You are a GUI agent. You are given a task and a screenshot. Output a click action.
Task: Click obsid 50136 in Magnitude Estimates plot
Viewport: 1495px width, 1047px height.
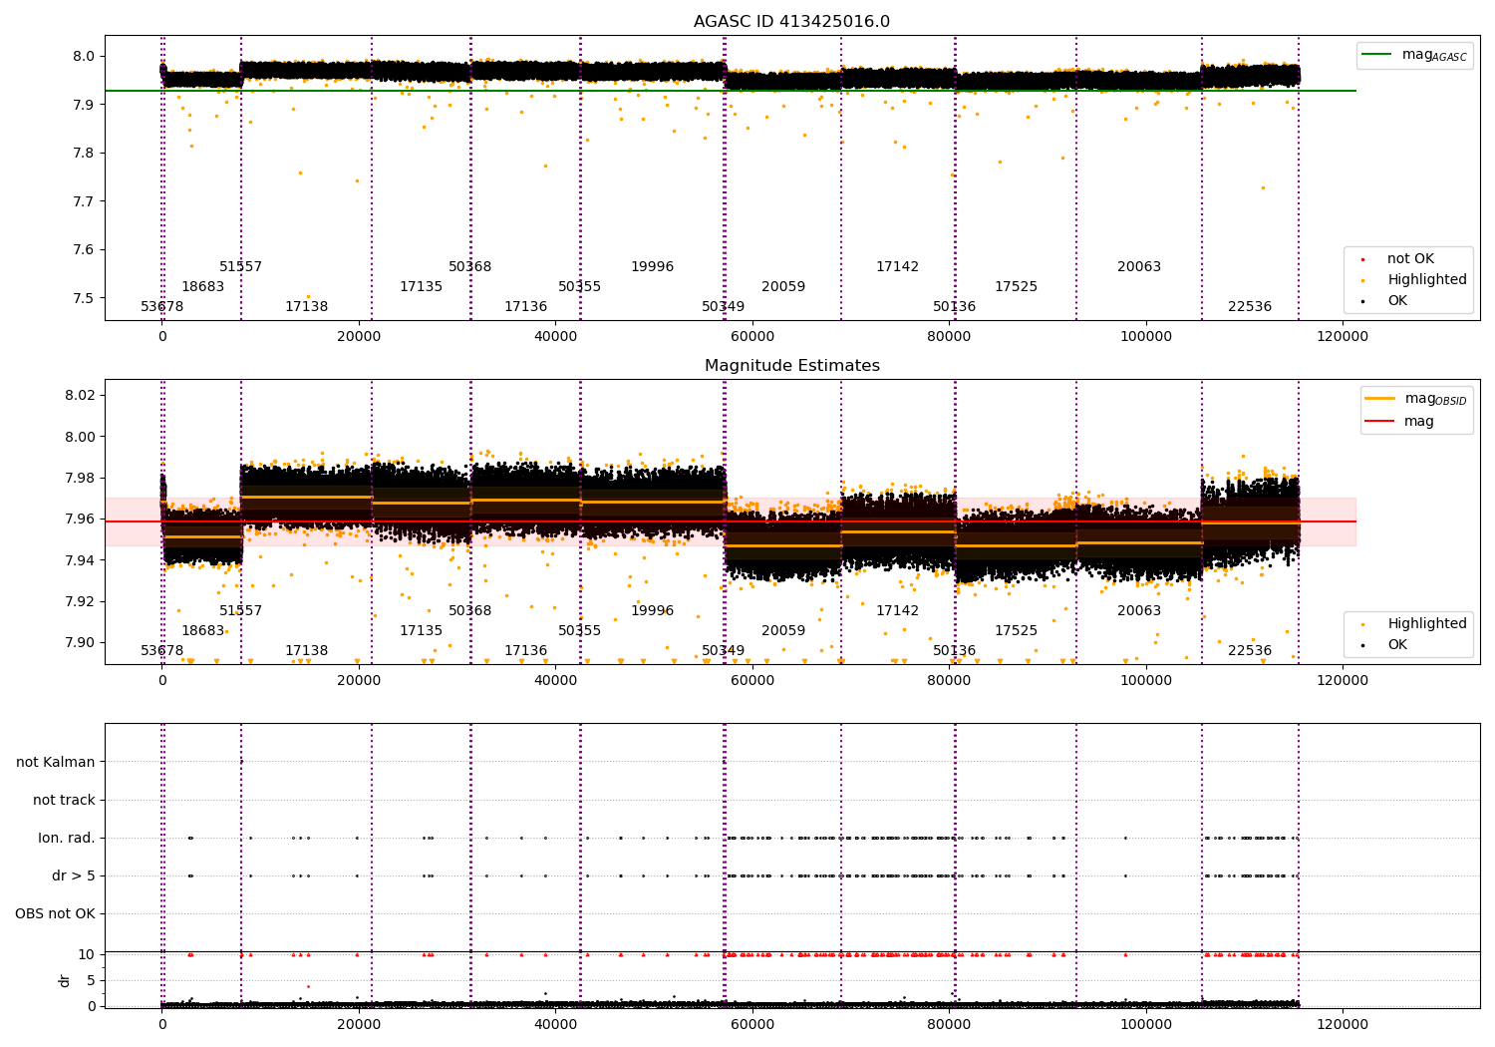click(x=954, y=651)
